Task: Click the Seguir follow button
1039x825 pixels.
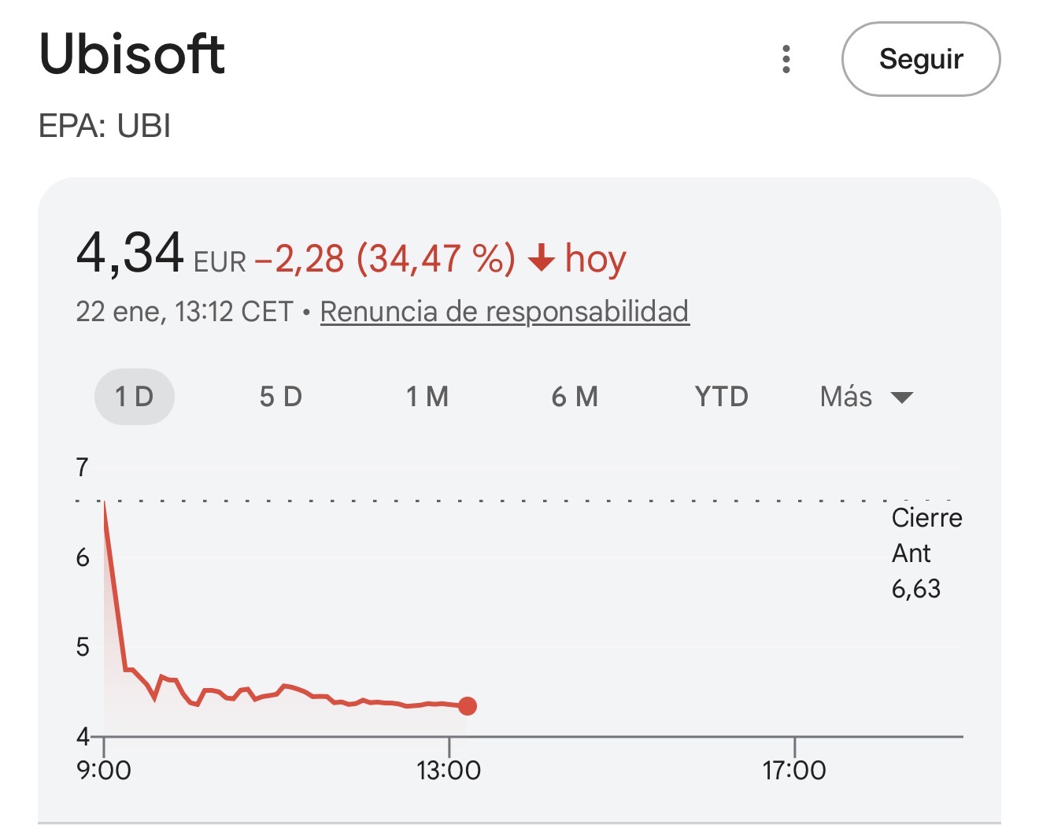Action: tap(920, 59)
